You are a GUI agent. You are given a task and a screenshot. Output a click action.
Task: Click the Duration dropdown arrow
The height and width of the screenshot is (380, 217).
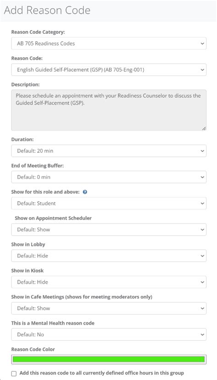(202, 151)
